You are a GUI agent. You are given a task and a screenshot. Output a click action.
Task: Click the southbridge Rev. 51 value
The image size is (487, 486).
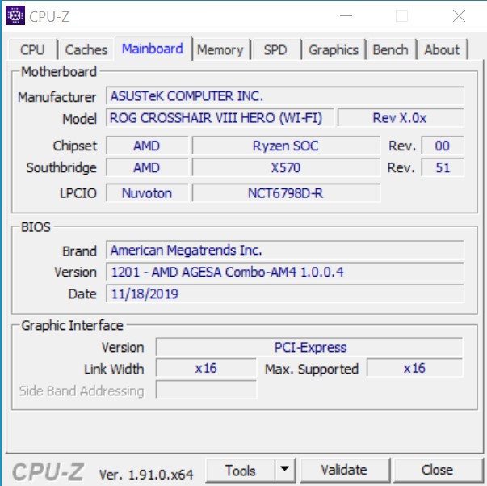click(443, 167)
